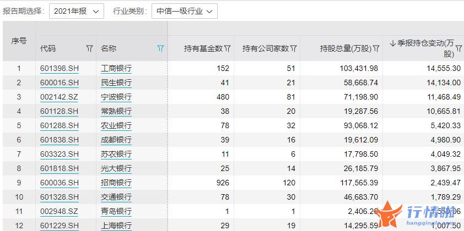Image resolution: width=464 pixels, height=231 pixels.
Task: Click the 持有公司家数 column header label
Action: (266, 48)
